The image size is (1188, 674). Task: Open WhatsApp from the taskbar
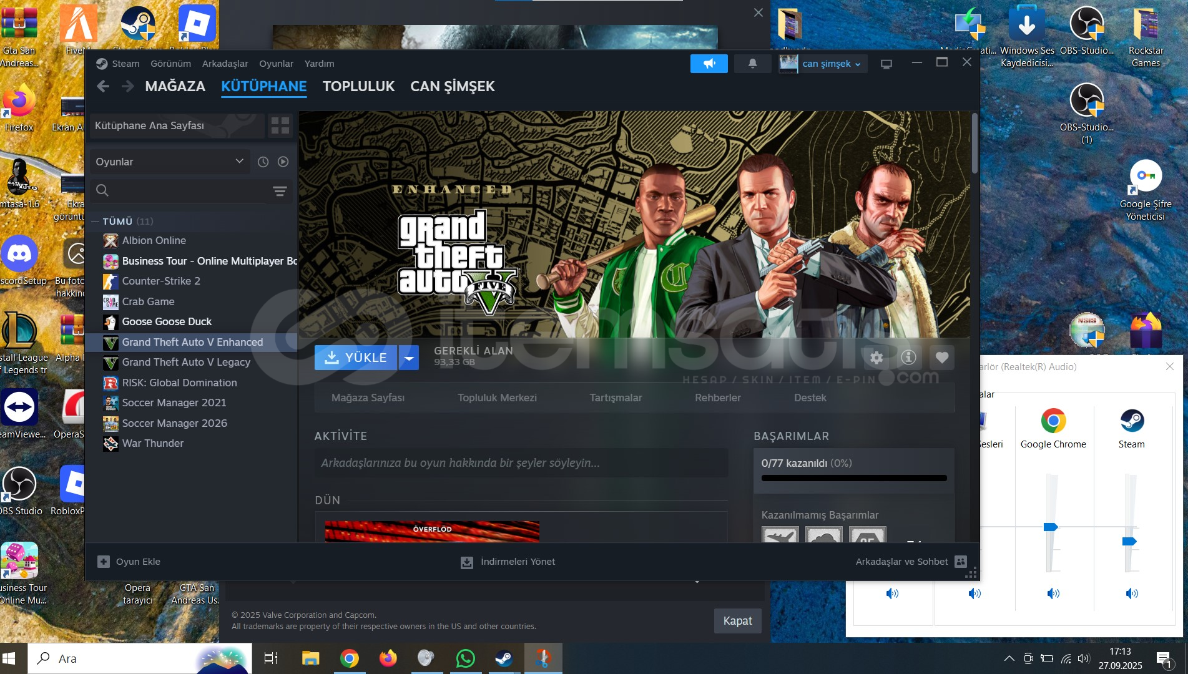click(x=465, y=658)
